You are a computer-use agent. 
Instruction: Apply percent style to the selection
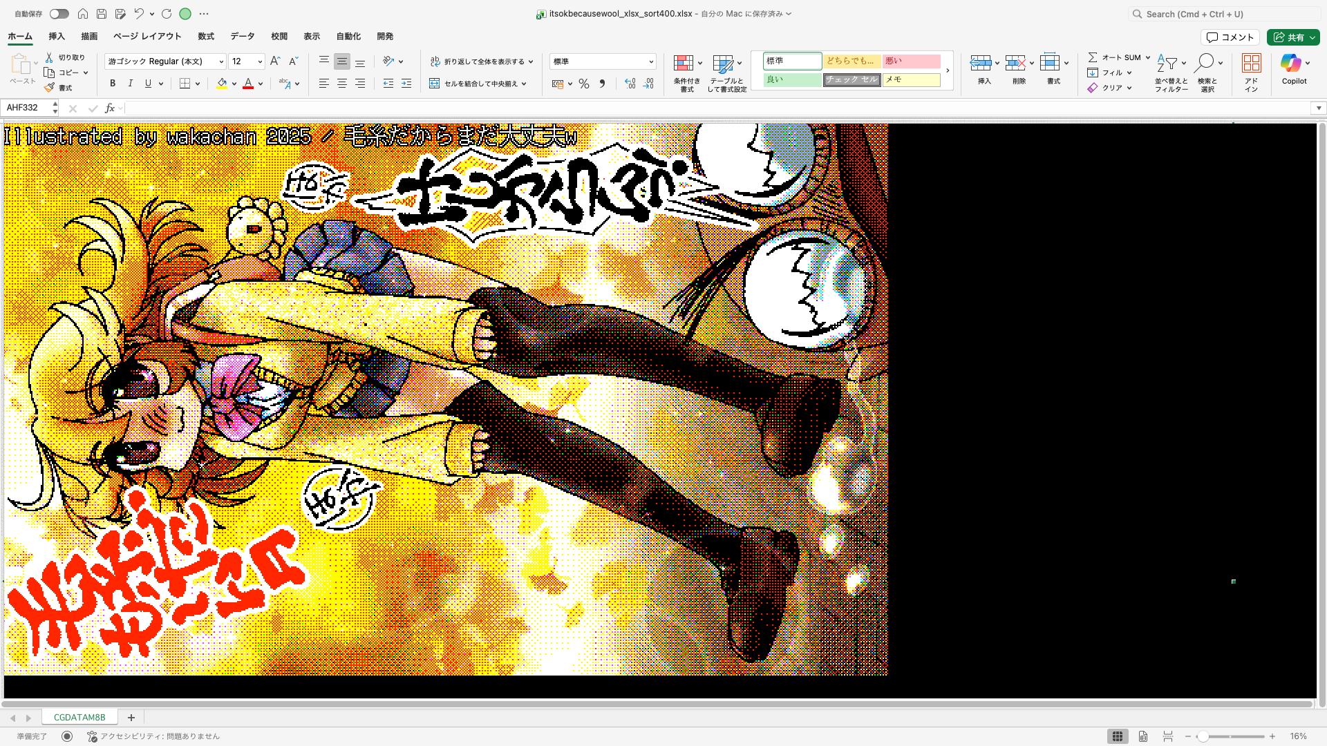(584, 84)
